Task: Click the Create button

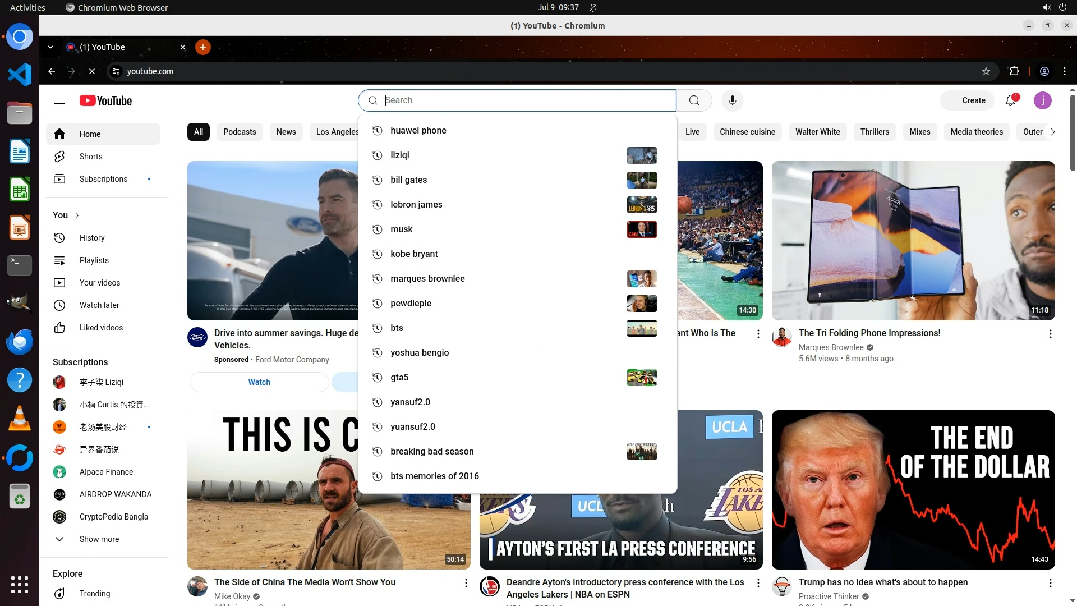Action: pyautogui.click(x=966, y=100)
